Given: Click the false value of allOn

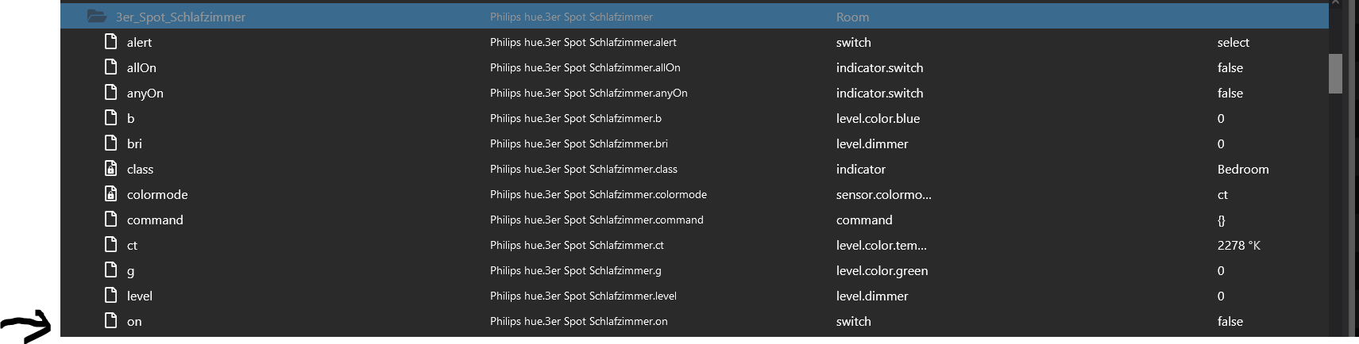Looking at the screenshot, I should [1230, 67].
